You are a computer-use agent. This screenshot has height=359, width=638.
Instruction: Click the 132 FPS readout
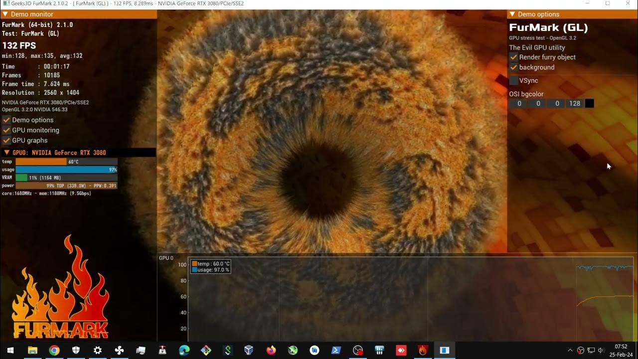19,45
